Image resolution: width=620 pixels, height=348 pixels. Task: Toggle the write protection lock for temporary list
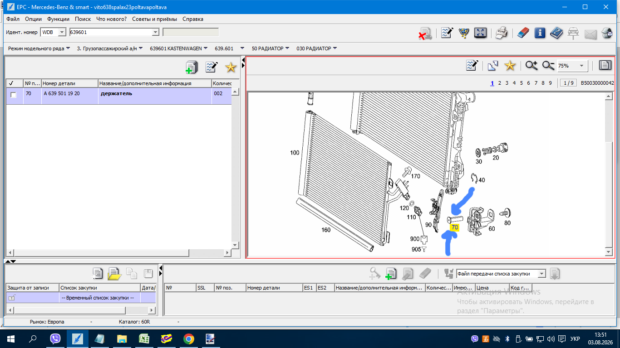point(12,298)
